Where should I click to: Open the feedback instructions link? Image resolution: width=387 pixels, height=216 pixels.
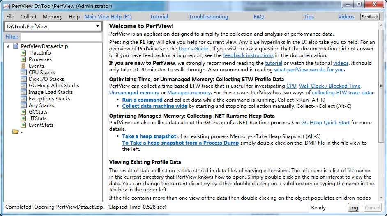point(248,55)
